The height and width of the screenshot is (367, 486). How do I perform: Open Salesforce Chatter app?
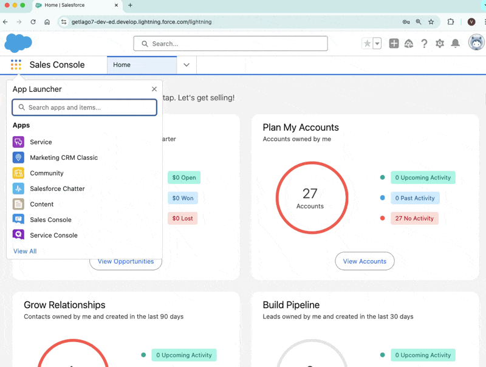(x=57, y=188)
